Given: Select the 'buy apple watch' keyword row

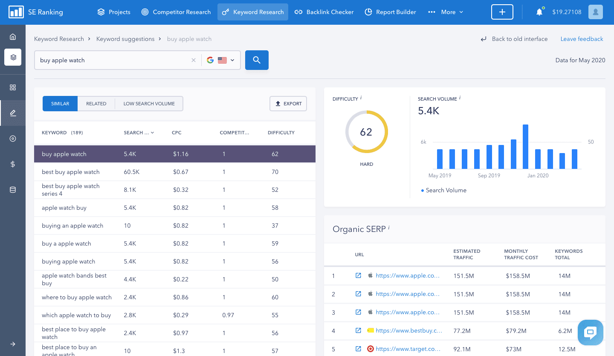Looking at the screenshot, I should (x=175, y=154).
